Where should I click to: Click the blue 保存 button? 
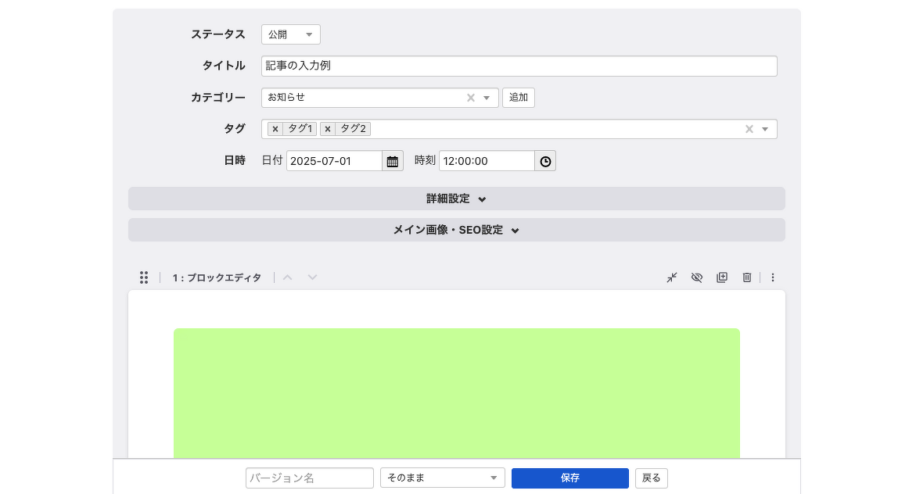[x=570, y=478]
